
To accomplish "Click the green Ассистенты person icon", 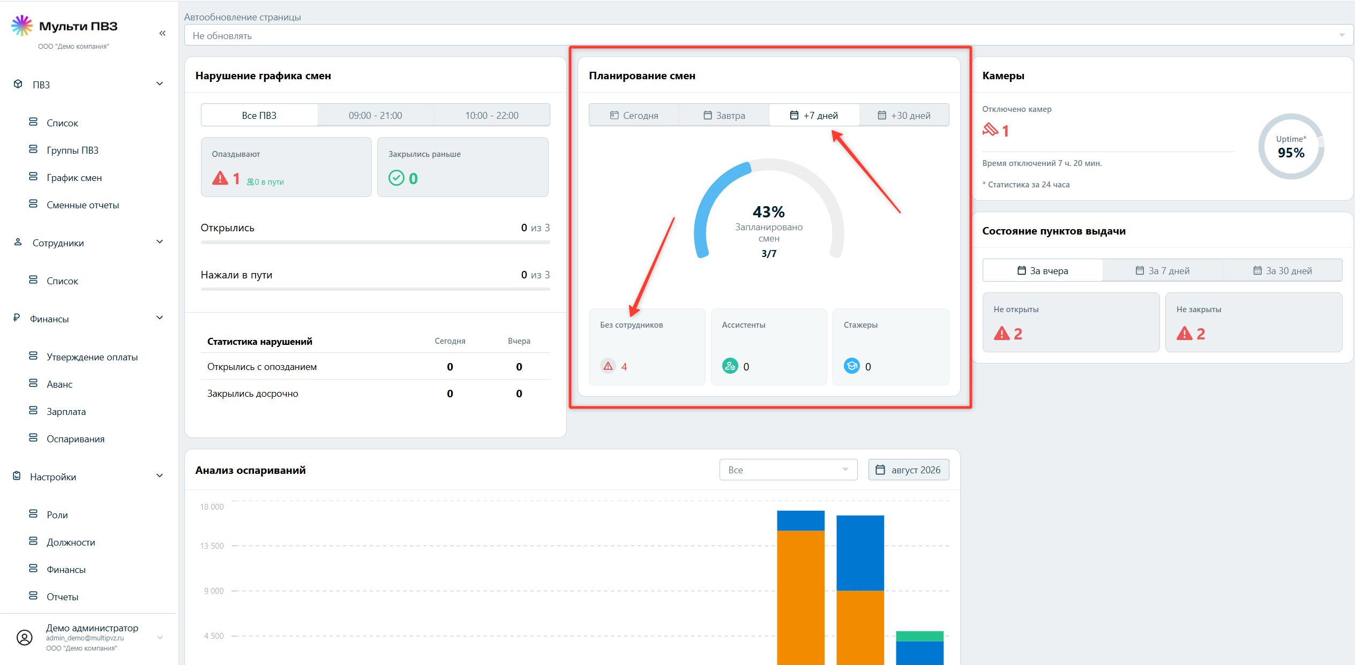I will 730,366.
